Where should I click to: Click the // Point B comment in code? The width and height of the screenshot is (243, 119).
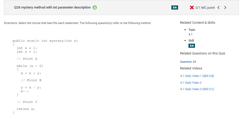[31, 80]
